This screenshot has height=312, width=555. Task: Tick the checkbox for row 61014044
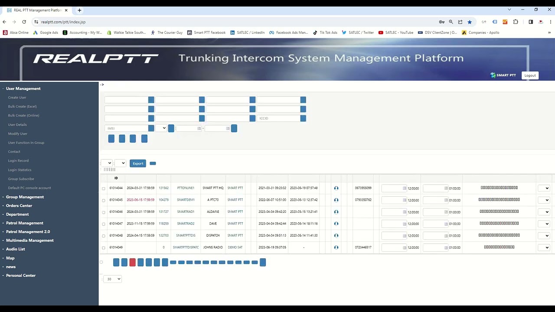pos(103,188)
